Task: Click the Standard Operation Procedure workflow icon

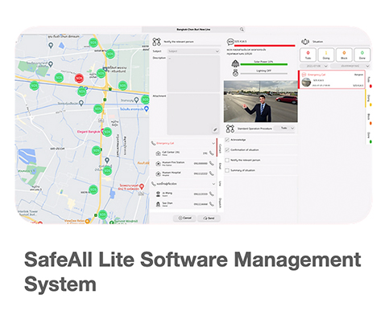Action: [x=230, y=129]
